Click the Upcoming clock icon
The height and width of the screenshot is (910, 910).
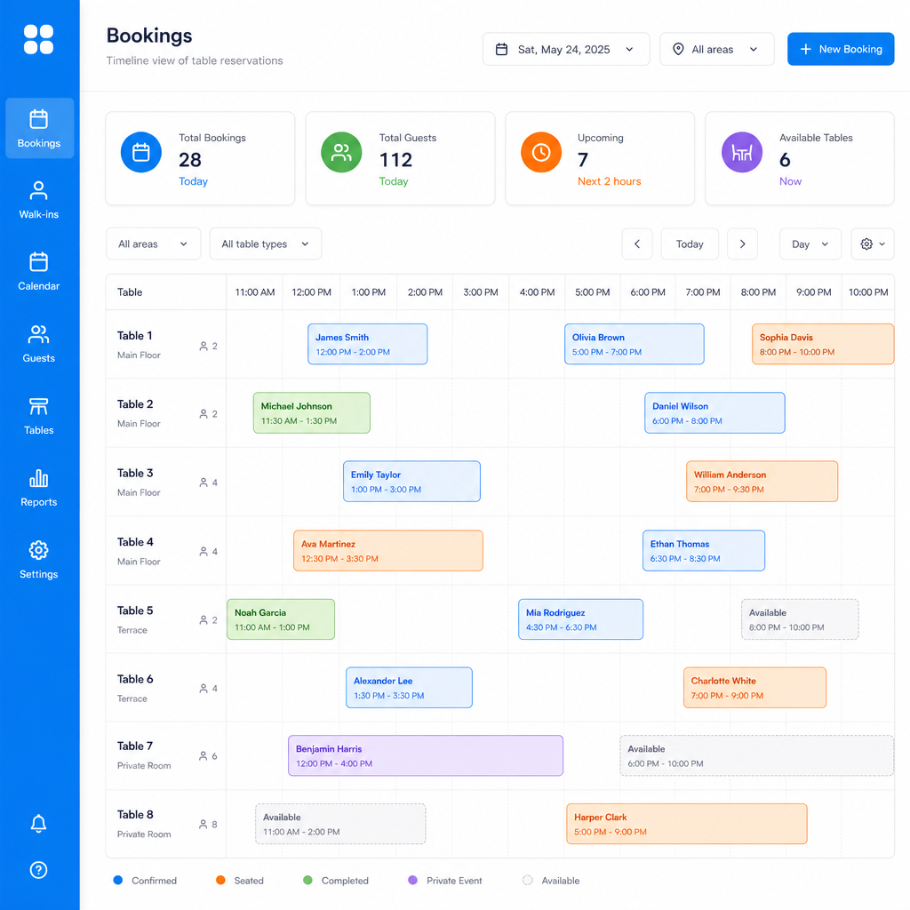click(541, 152)
